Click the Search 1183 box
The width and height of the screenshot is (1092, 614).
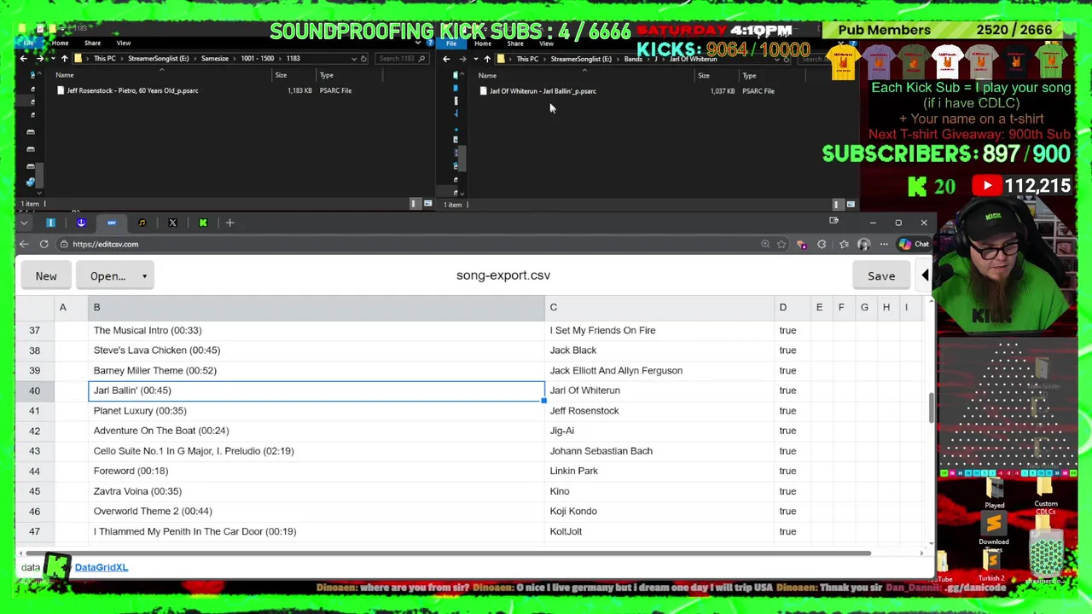pos(401,59)
